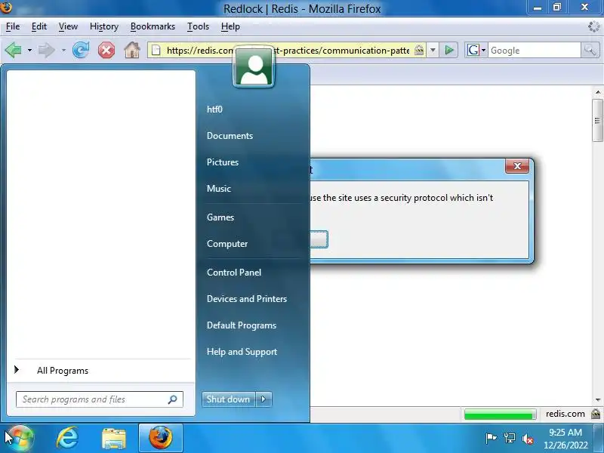Open Devices and Printers

pyautogui.click(x=247, y=299)
